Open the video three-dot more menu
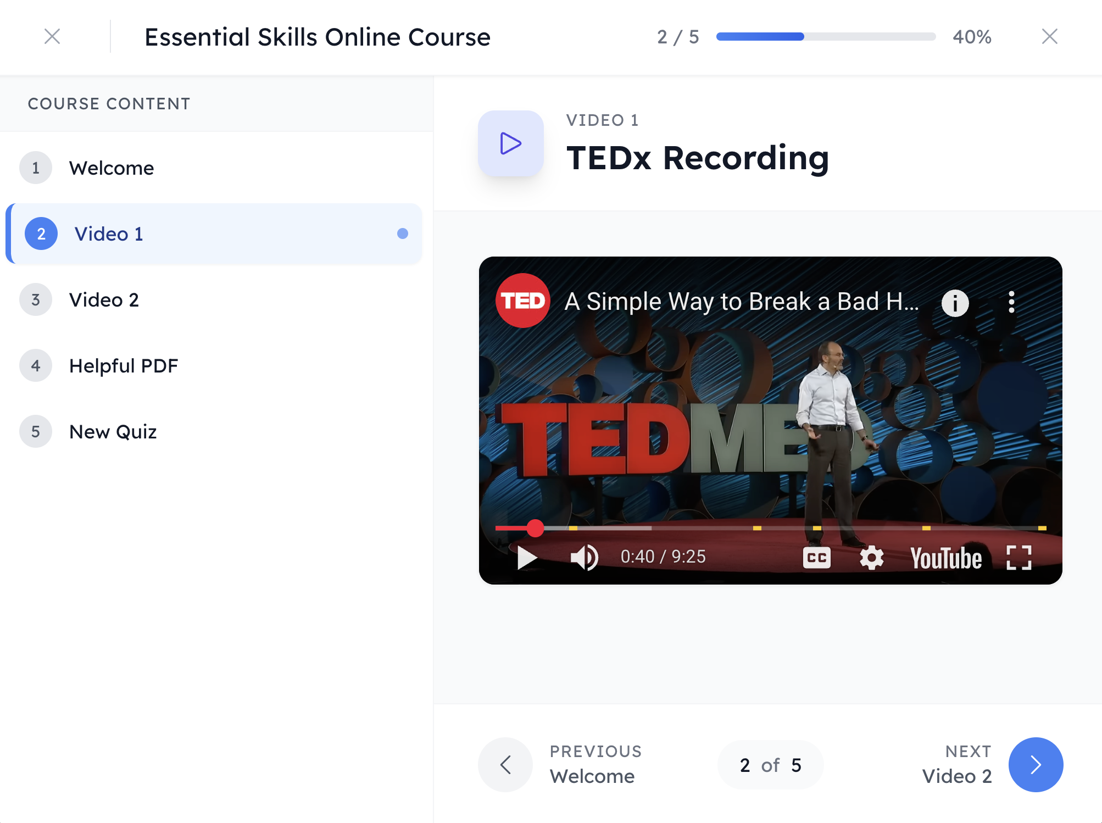 1011,302
